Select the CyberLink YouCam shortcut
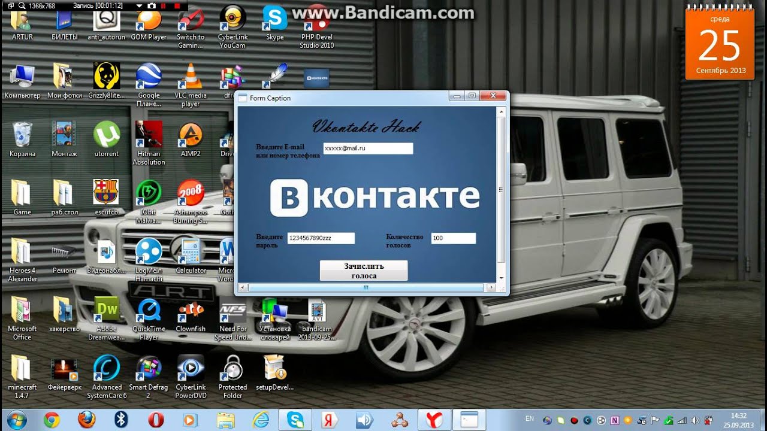767x431 pixels. point(232,28)
